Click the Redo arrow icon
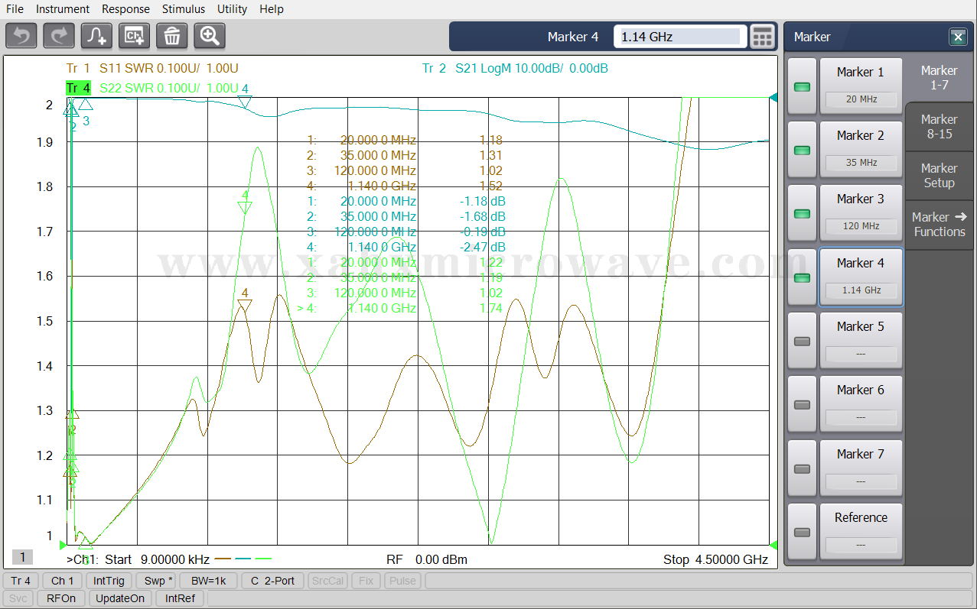 click(59, 36)
